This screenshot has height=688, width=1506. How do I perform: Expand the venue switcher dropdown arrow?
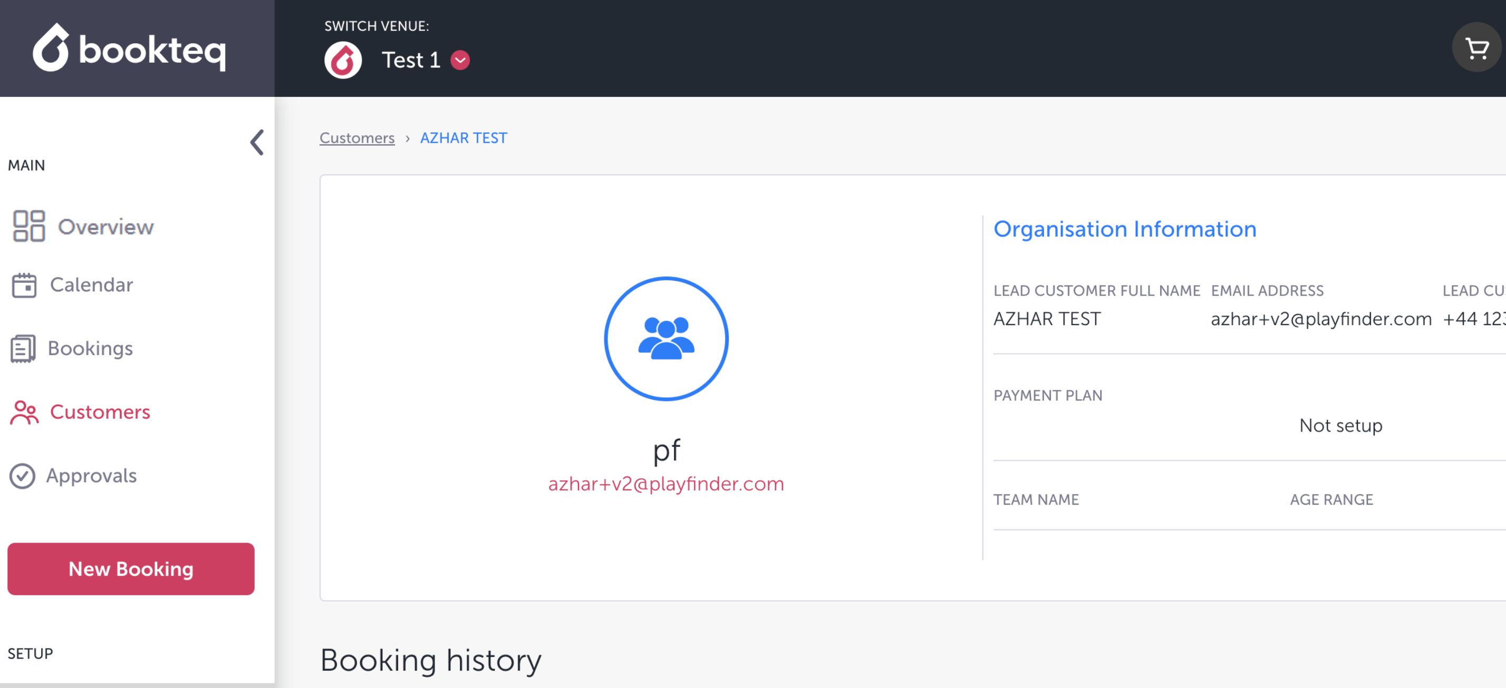(x=460, y=60)
